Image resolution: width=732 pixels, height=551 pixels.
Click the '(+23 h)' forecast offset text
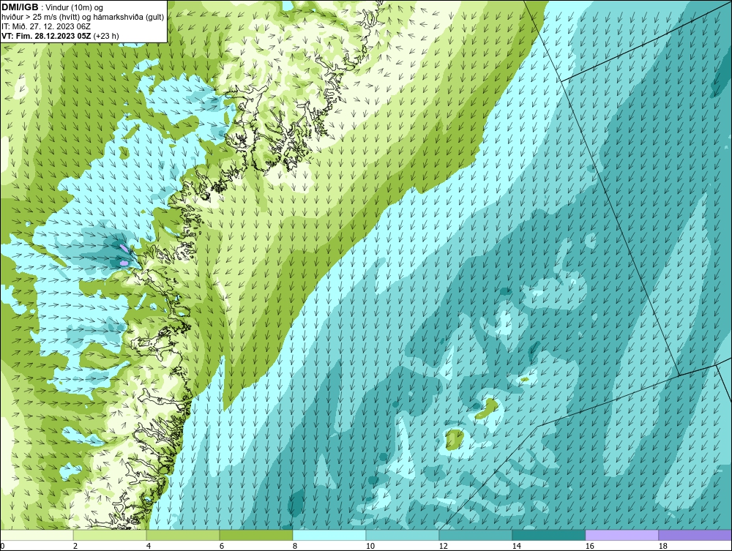point(106,36)
